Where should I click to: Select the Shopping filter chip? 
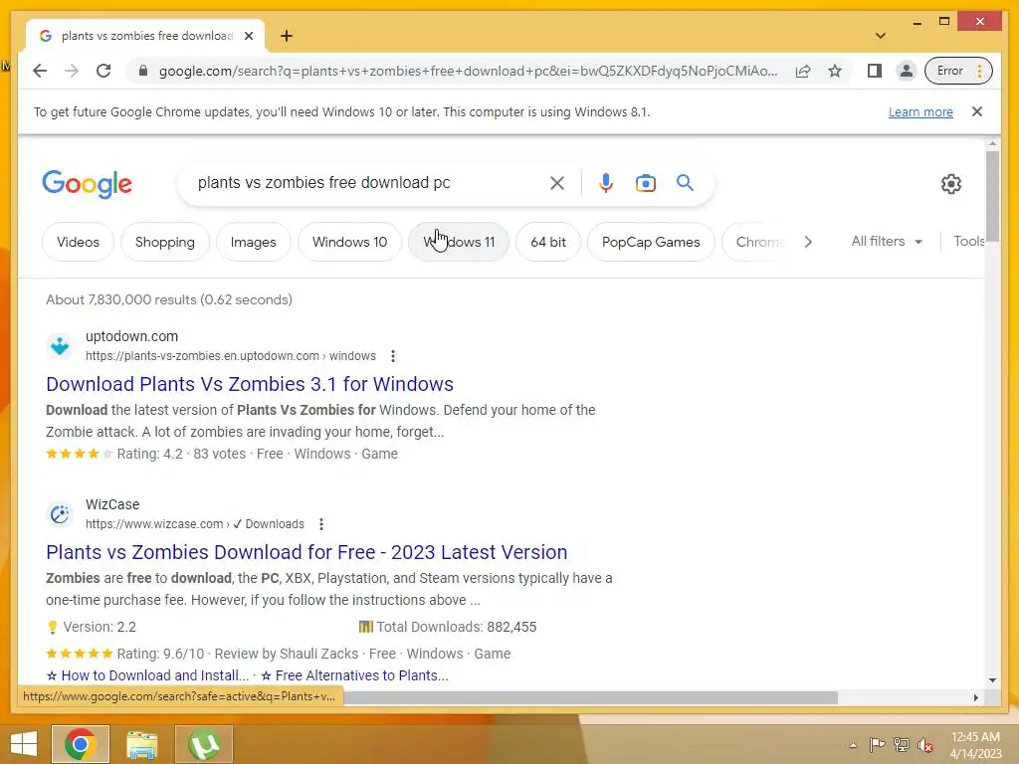pyautogui.click(x=165, y=242)
